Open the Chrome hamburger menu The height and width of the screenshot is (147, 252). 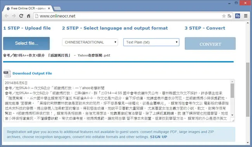[x=245, y=16]
